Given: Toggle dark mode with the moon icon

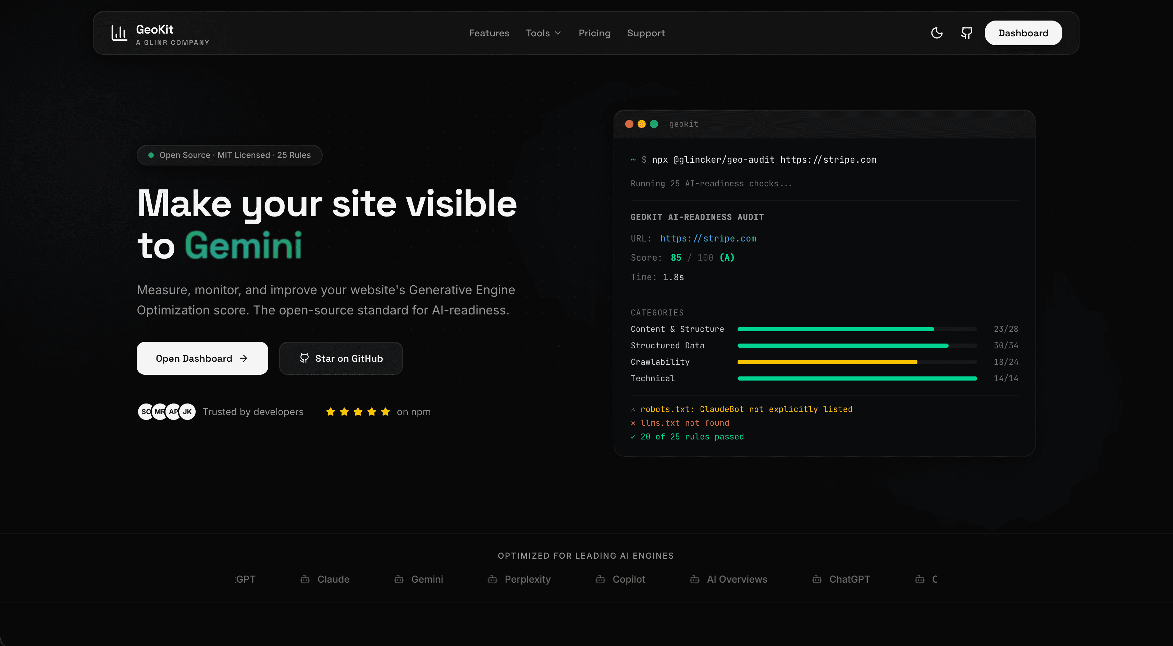Looking at the screenshot, I should point(936,33).
